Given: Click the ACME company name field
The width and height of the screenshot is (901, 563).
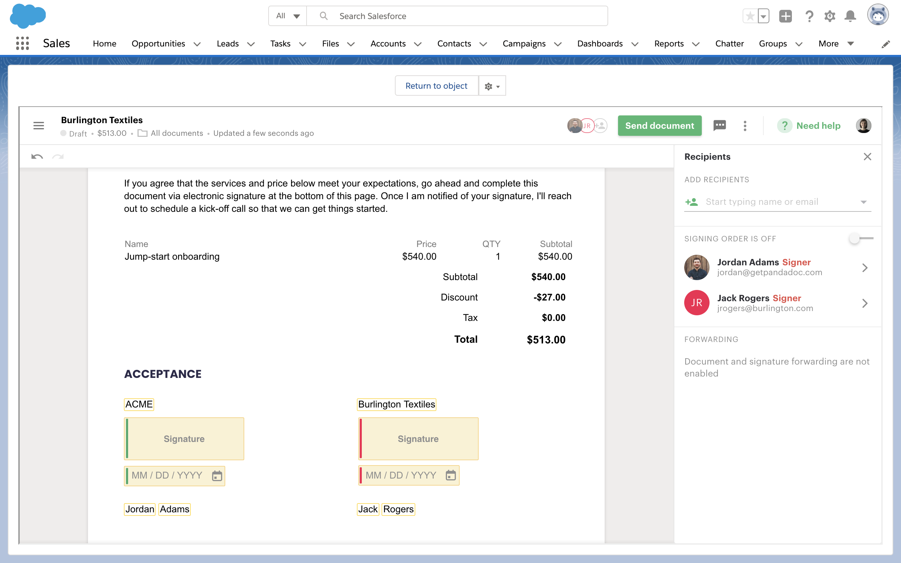Looking at the screenshot, I should click(139, 404).
